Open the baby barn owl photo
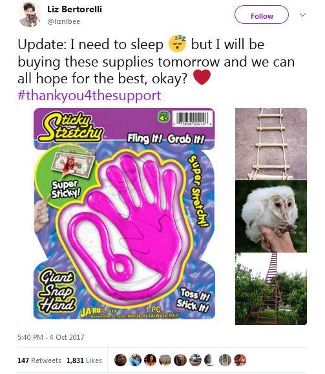Screen dimensions: 325x374 coord(271,216)
